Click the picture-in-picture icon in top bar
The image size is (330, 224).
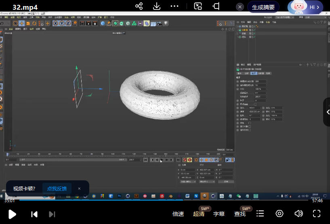tap(198, 6)
